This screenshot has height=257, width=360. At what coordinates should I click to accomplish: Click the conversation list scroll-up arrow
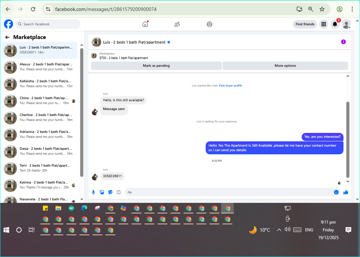82,45
